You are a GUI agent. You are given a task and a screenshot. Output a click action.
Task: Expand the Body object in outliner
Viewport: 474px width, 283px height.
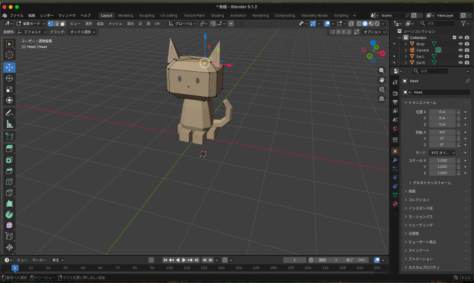click(406, 44)
